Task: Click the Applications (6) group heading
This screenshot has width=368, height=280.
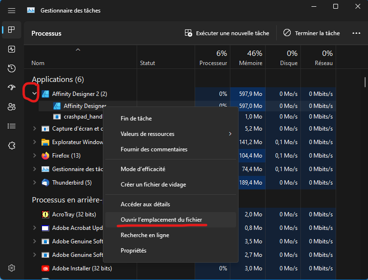Action: pyautogui.click(x=58, y=80)
